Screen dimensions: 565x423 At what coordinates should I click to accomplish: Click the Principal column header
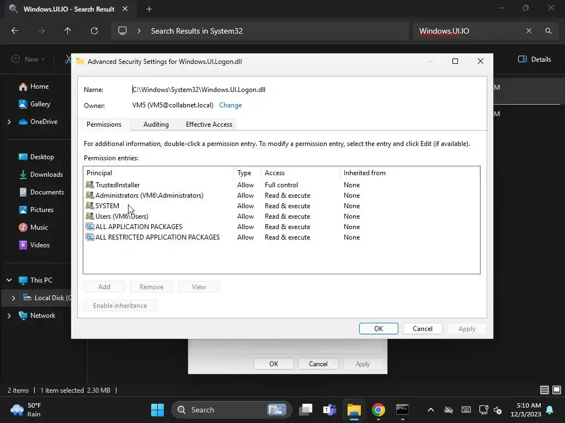coord(158,173)
